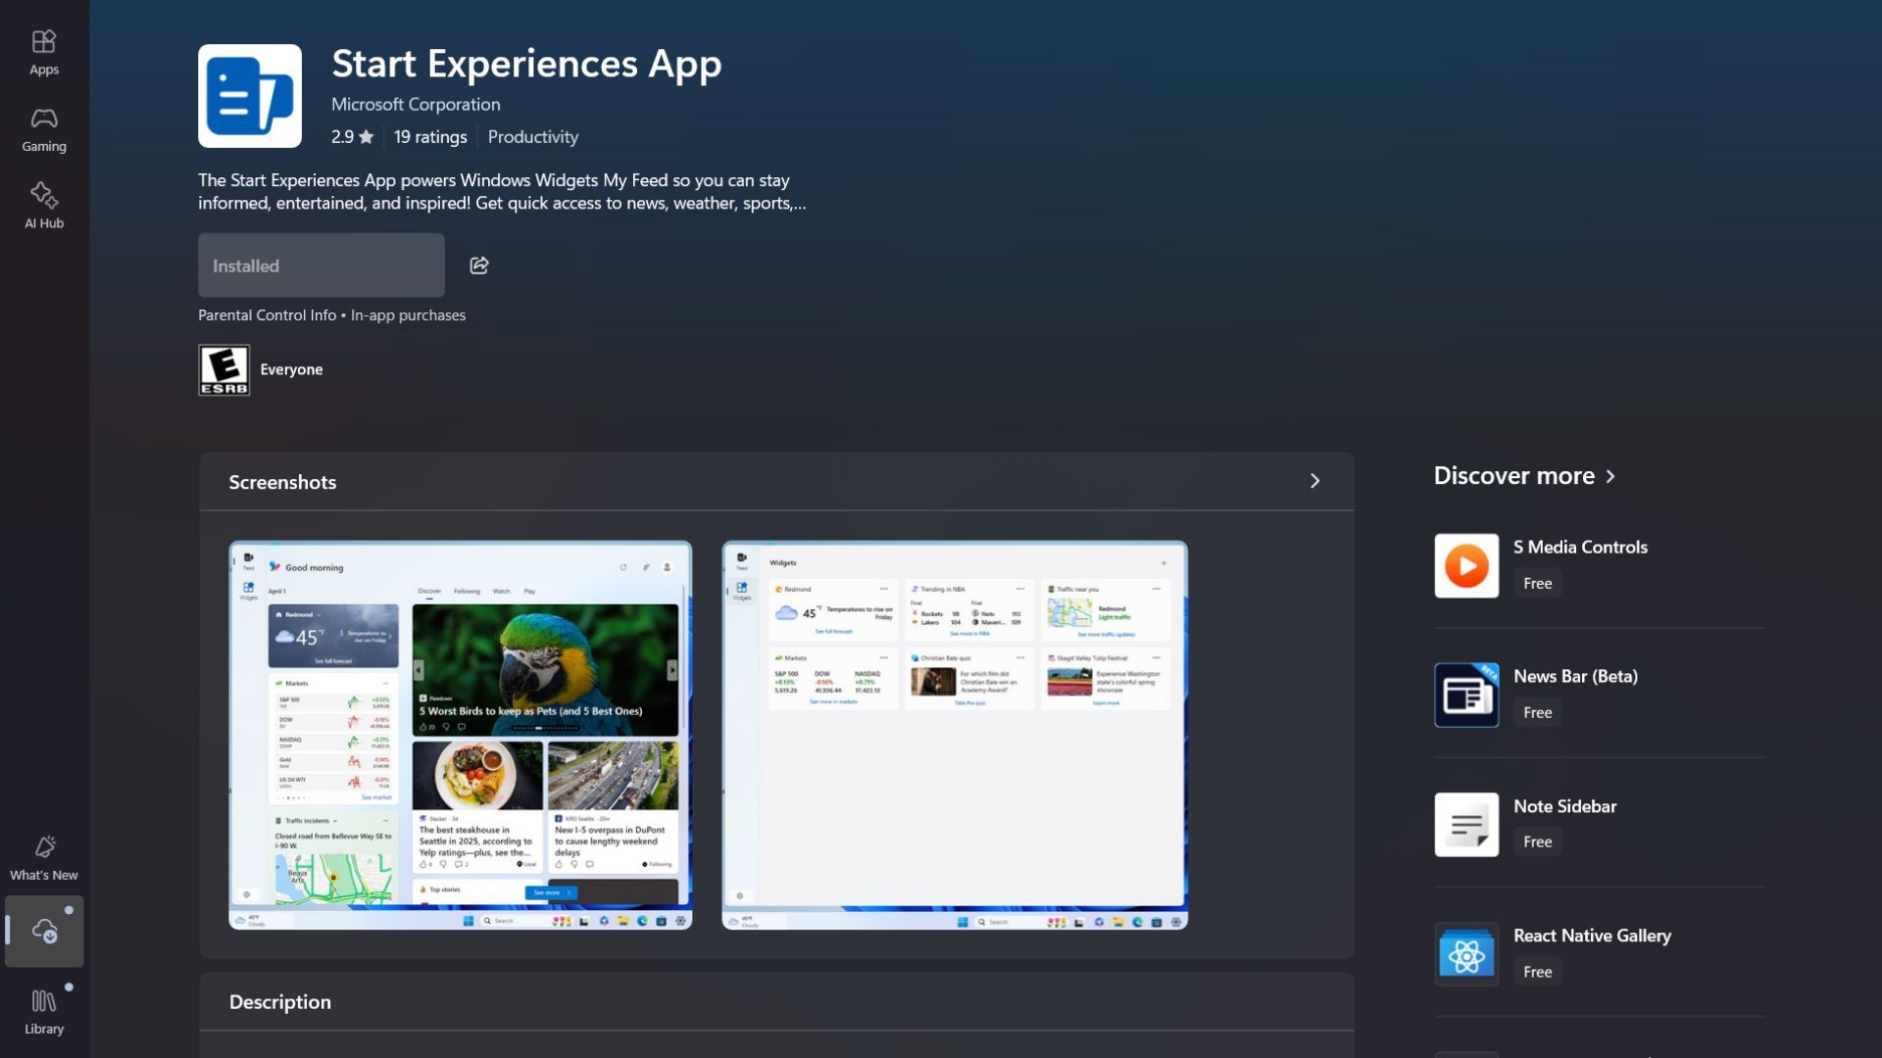The image size is (1882, 1058).
Task: Open S Media Controls app icon
Action: pyautogui.click(x=1466, y=565)
